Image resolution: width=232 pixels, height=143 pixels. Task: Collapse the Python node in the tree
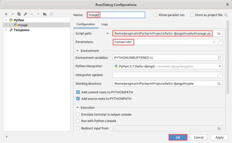6,20
